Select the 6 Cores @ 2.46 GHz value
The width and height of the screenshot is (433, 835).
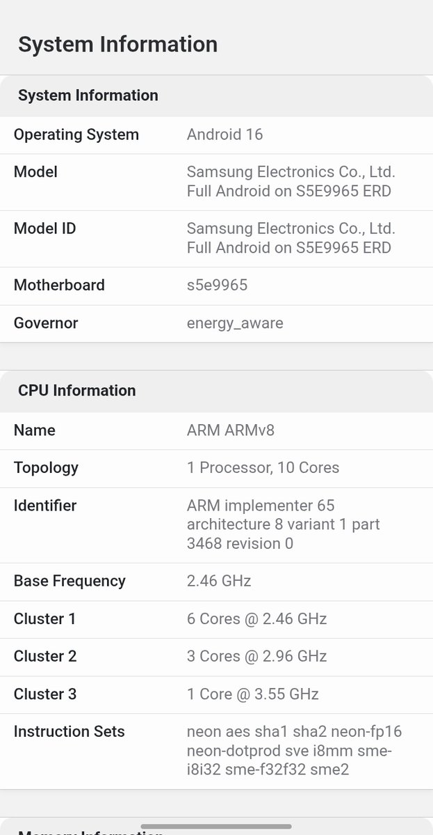(x=256, y=619)
